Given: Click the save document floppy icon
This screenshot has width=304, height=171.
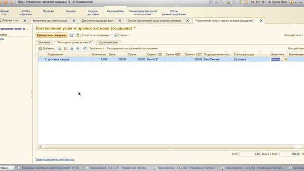Looking at the screenshot, I should coord(71,35).
